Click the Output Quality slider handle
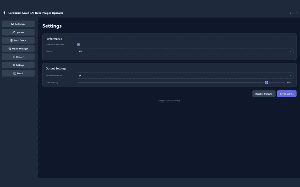Image resolution: width=300 pixels, height=187 pixels. [267, 82]
